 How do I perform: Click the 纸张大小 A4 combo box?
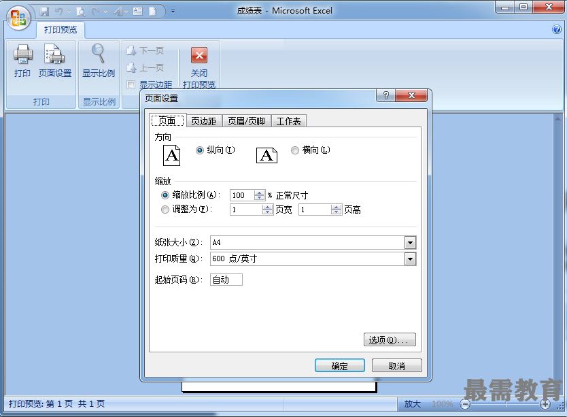point(313,243)
